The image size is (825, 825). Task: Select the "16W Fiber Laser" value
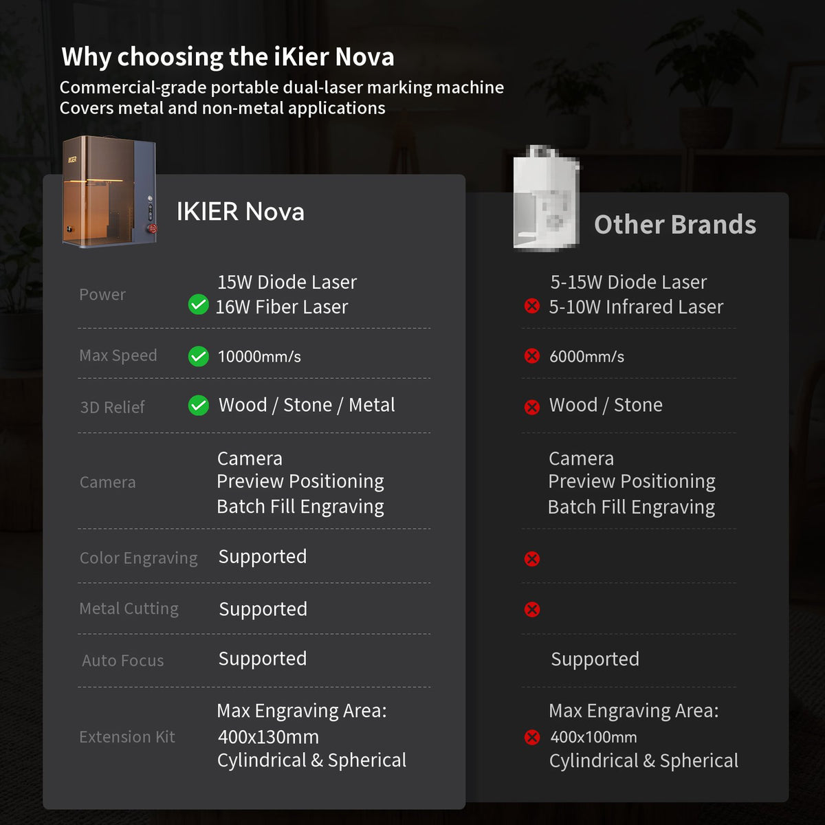coord(282,307)
